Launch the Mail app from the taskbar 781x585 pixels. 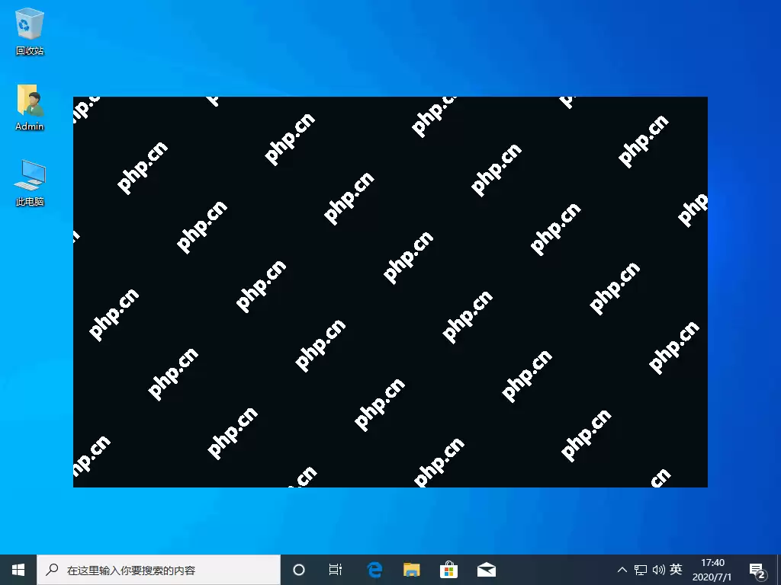pyautogui.click(x=486, y=569)
